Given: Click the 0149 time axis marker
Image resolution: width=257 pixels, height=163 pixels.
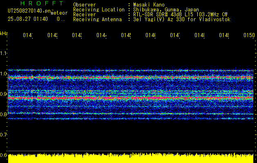Looking at the screenshot, I should (224, 35).
